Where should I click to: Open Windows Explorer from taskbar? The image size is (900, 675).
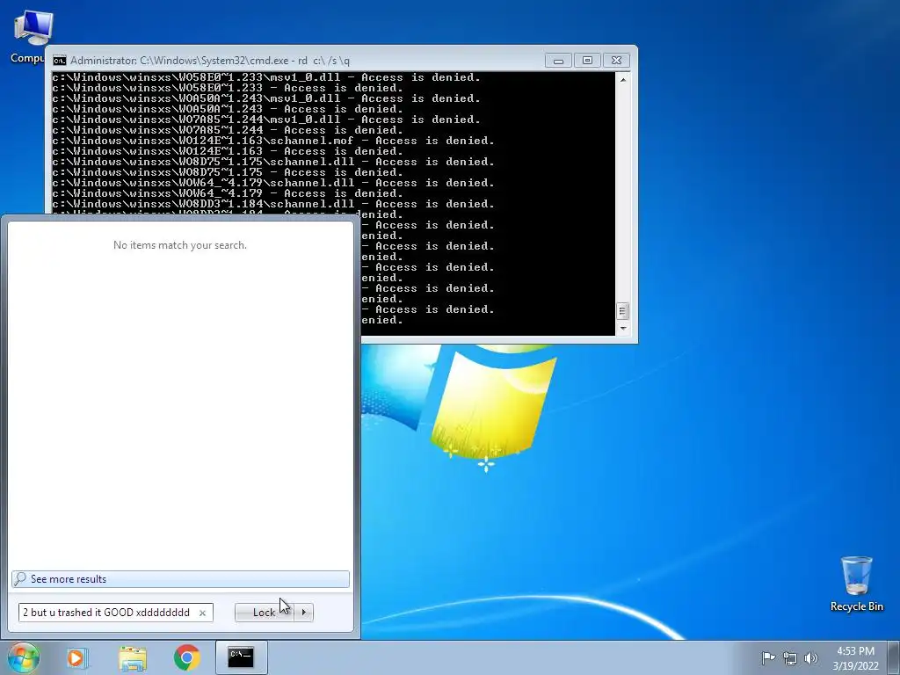pos(133,657)
